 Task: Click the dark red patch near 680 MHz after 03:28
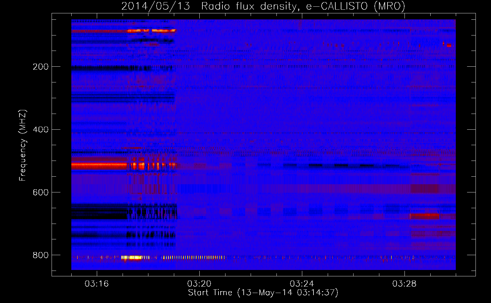[x=425, y=216]
